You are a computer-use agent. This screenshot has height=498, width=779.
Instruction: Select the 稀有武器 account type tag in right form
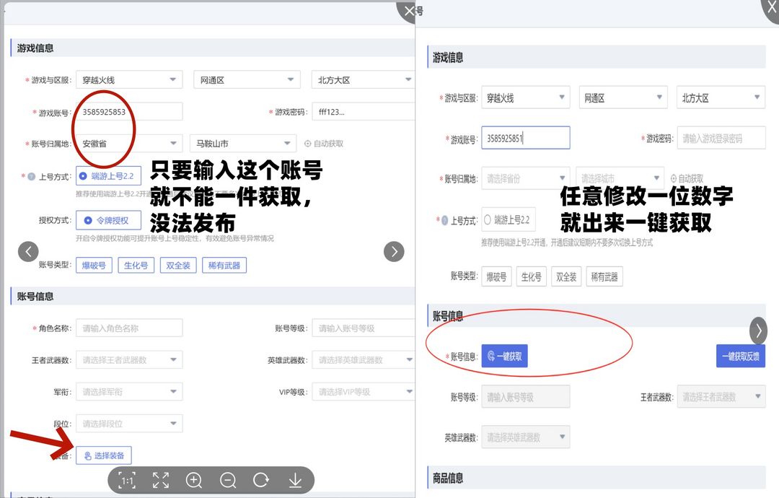[x=604, y=276]
